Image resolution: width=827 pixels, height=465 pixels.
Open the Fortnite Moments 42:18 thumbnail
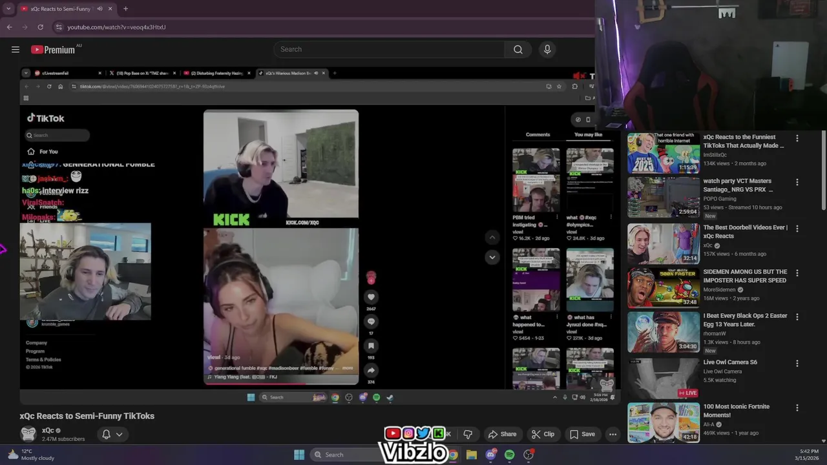click(664, 423)
